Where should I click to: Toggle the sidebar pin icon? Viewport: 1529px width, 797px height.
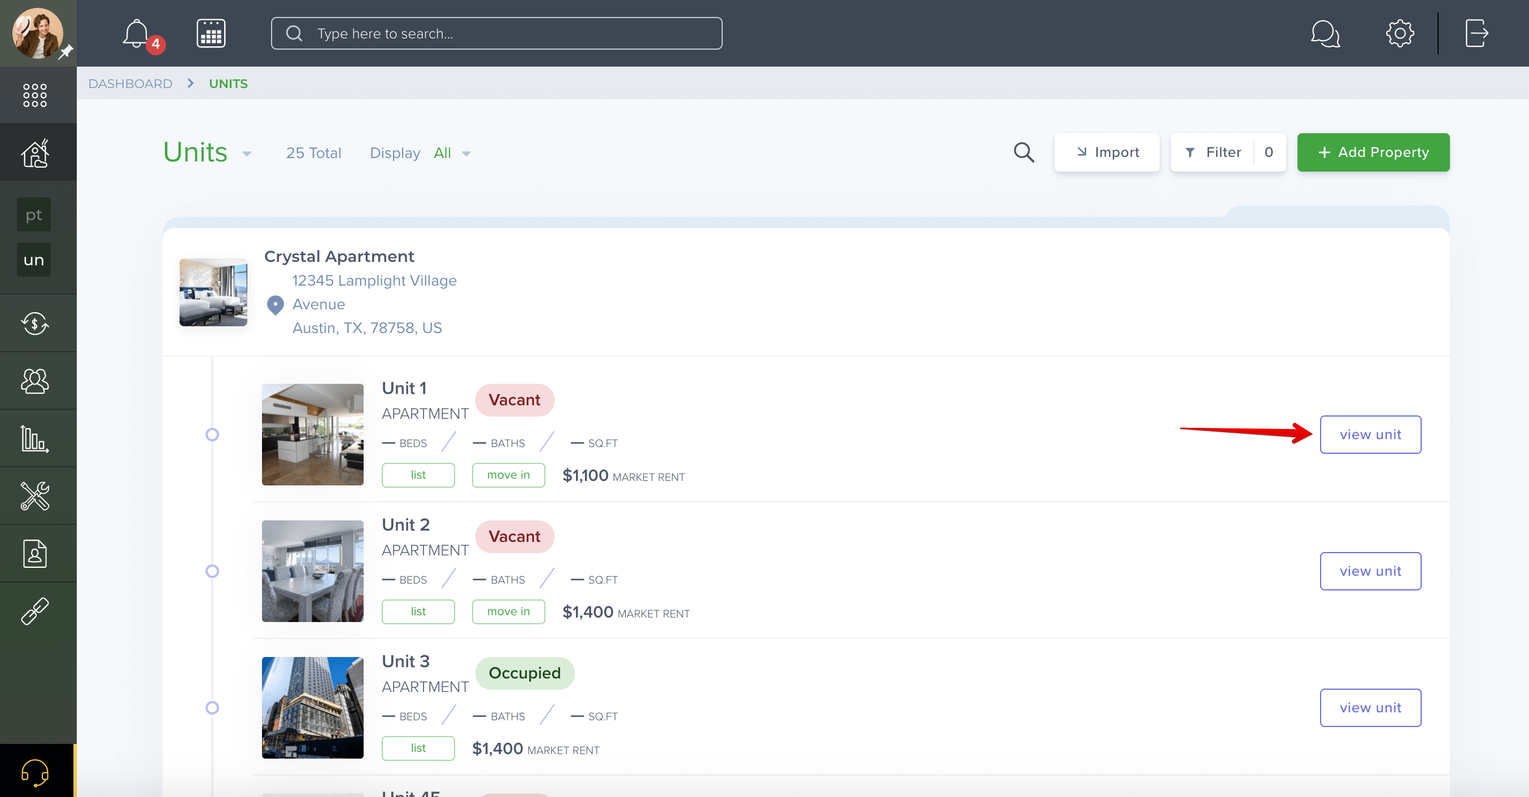pyautogui.click(x=65, y=52)
